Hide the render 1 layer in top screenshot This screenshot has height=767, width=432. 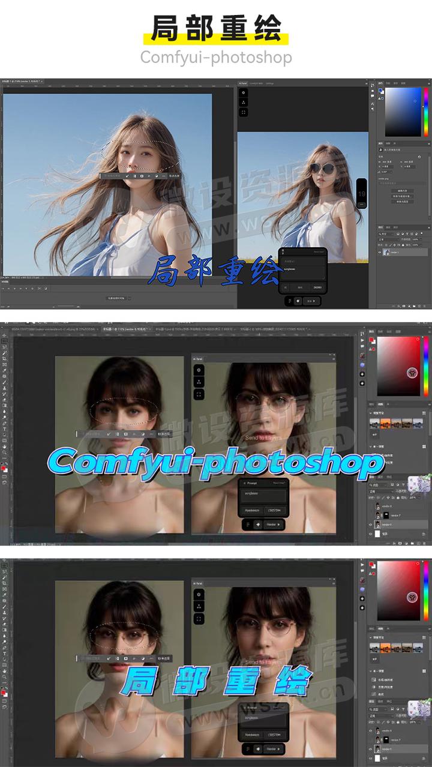click(x=380, y=253)
